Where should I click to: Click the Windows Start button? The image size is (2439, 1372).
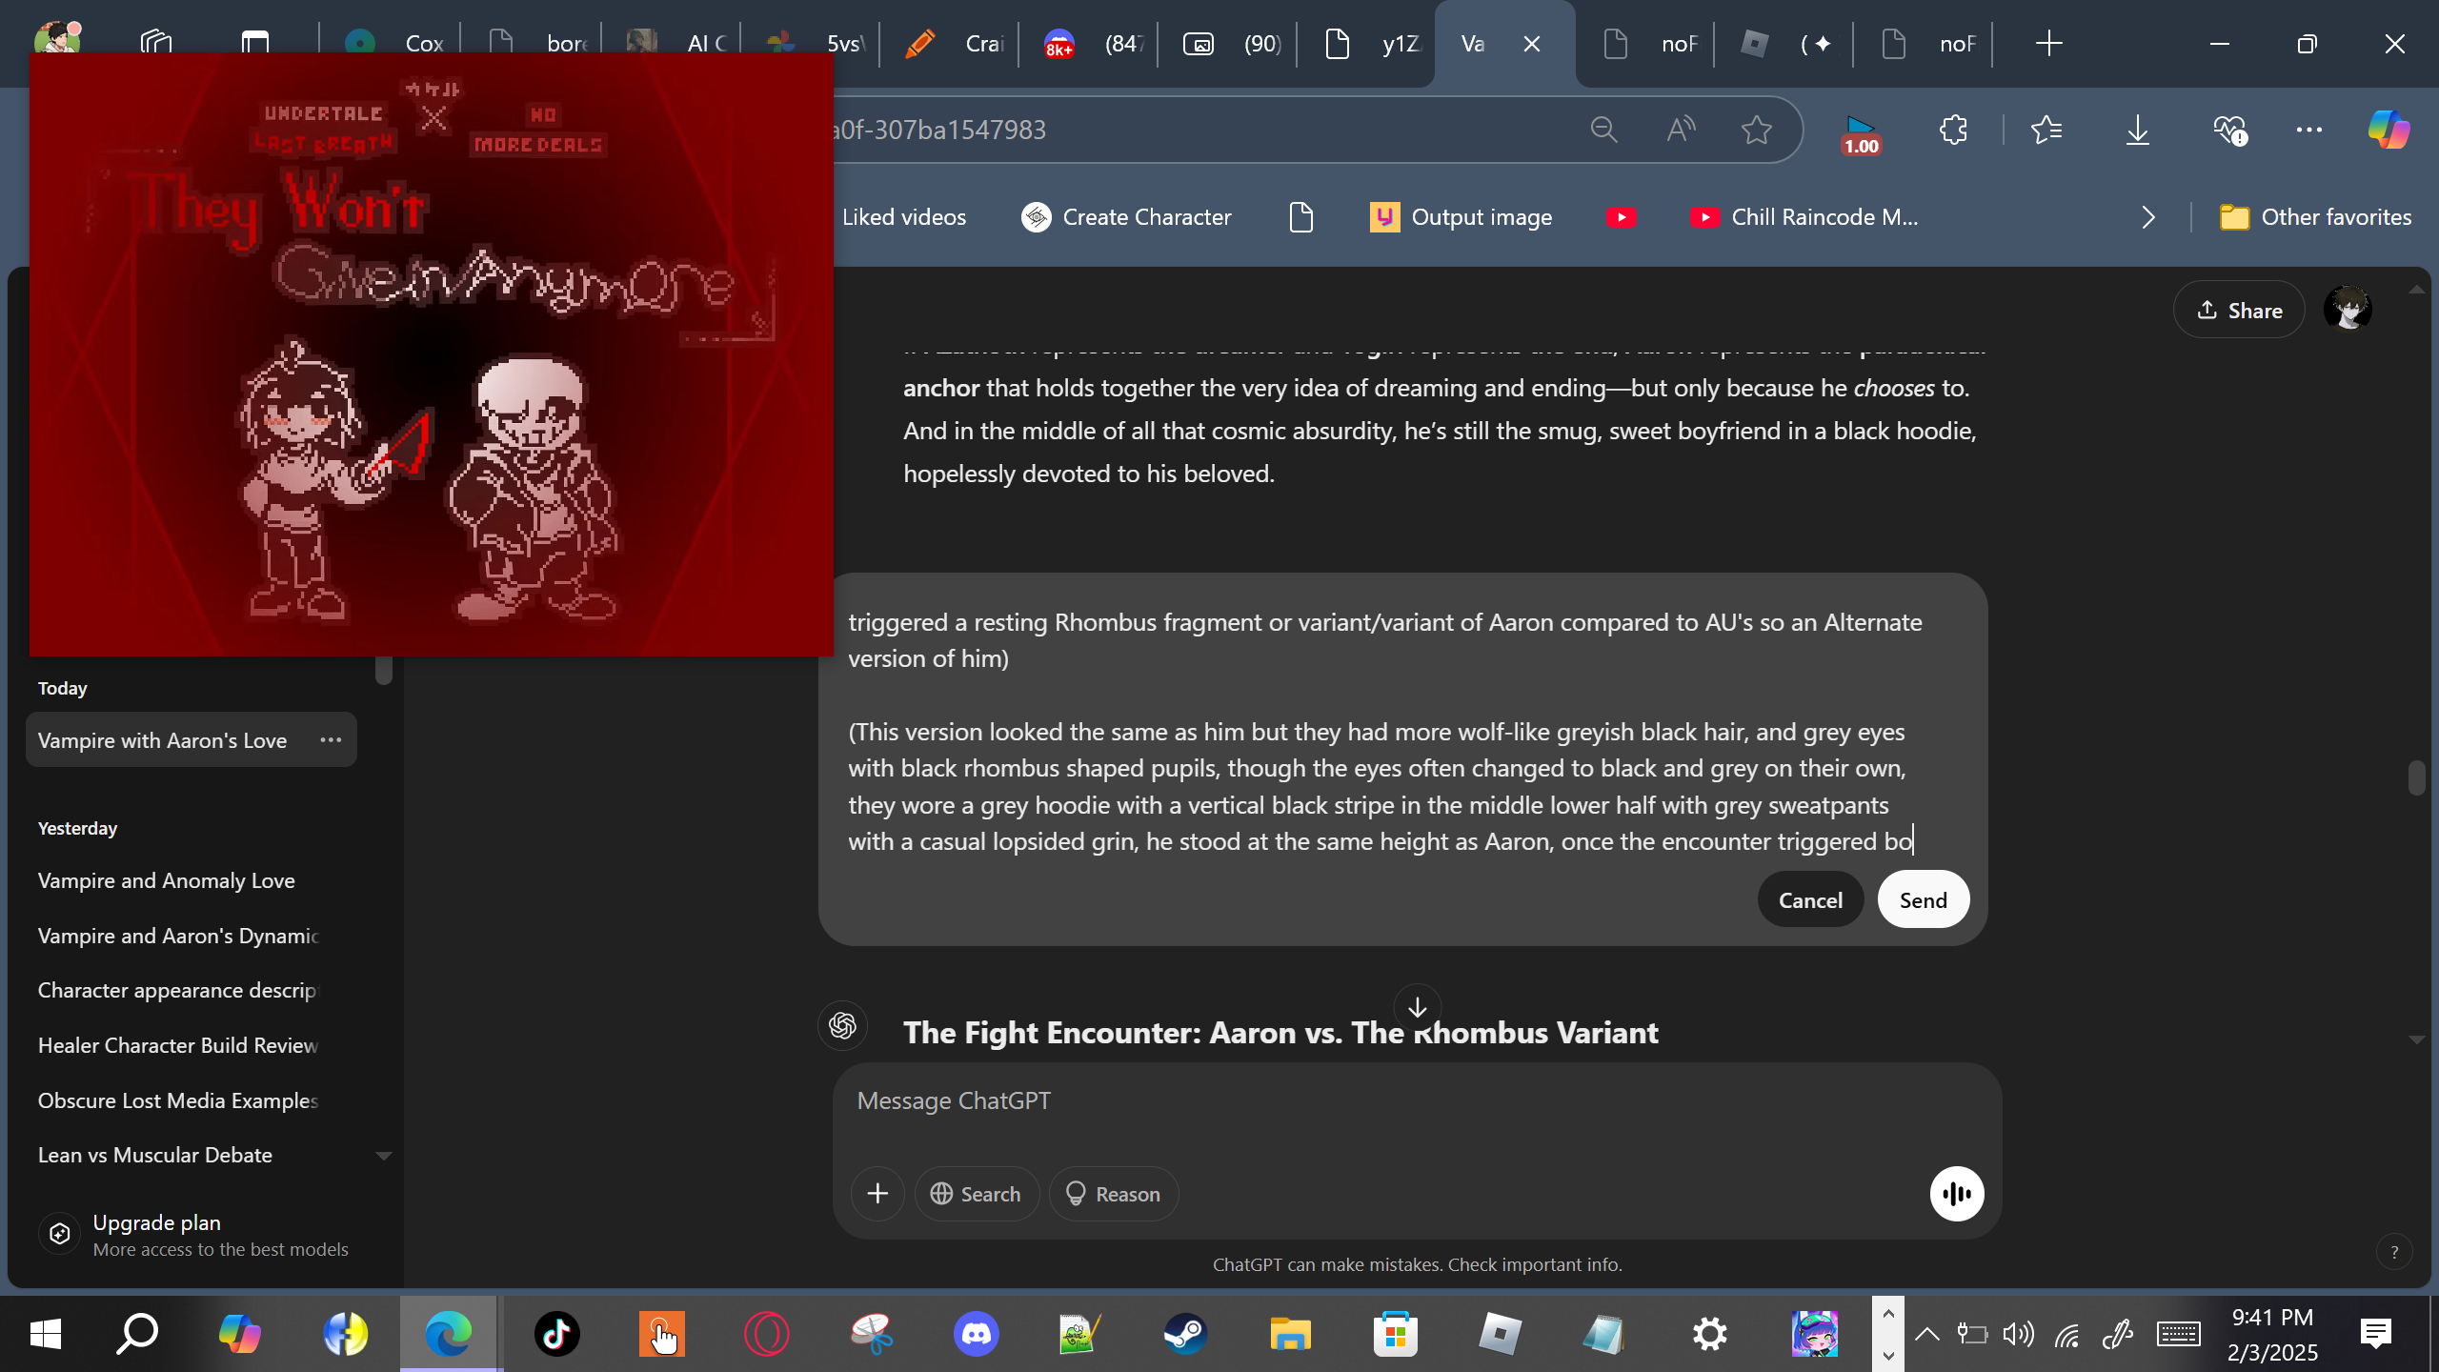click(45, 1334)
